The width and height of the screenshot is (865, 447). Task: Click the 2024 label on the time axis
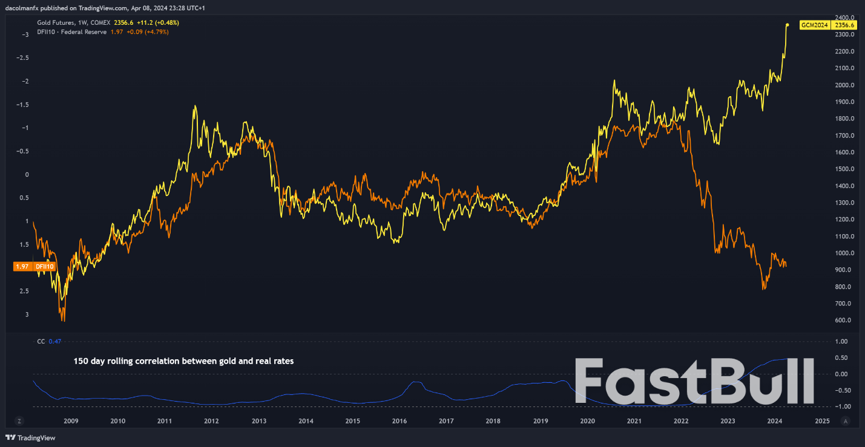[x=775, y=421]
